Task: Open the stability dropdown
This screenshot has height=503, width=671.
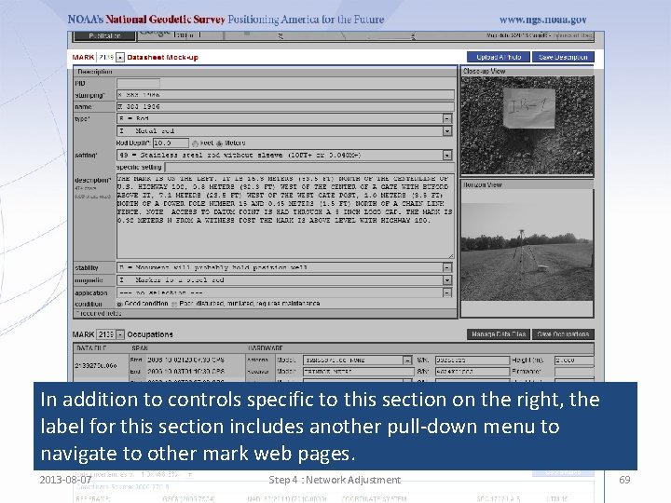Action: 284,267
